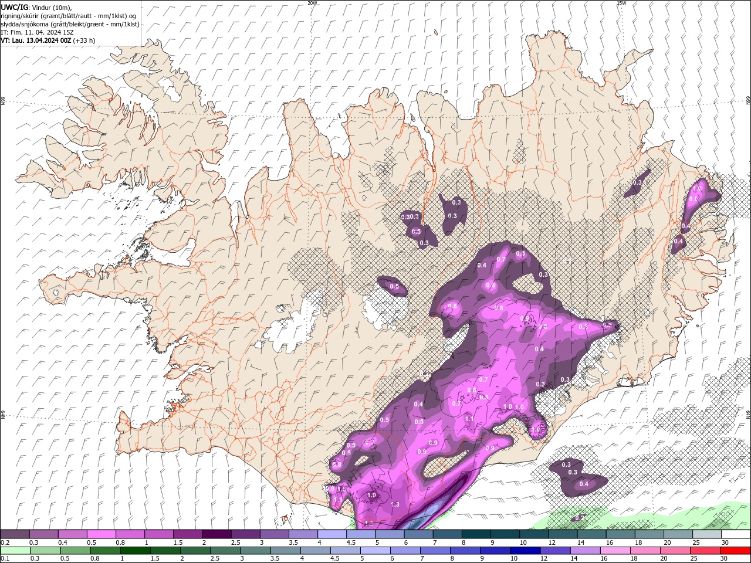
Task: Click the 3.5 swatch in the upper legend row
Action: coord(303,534)
